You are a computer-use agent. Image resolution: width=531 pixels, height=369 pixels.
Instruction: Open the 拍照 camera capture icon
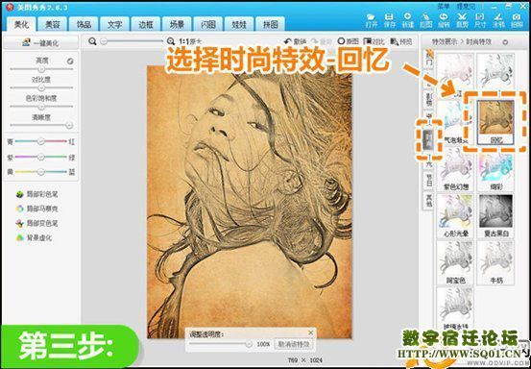point(517,20)
